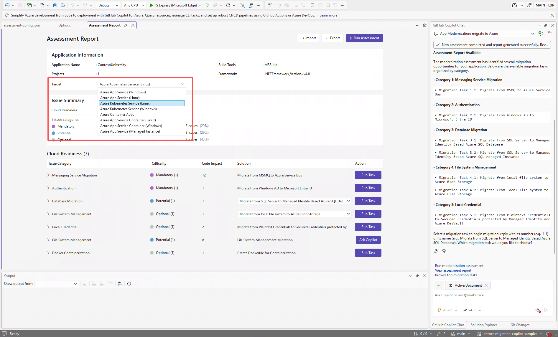Click the Browse top migration tasks link
558x337 pixels.
[x=456, y=275]
